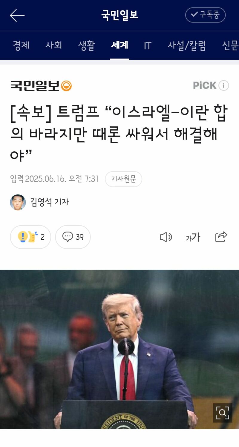Open the 사설/칼럼 tab
Image resolution: width=239 pixels, height=447 pixels.
pyautogui.click(x=187, y=46)
